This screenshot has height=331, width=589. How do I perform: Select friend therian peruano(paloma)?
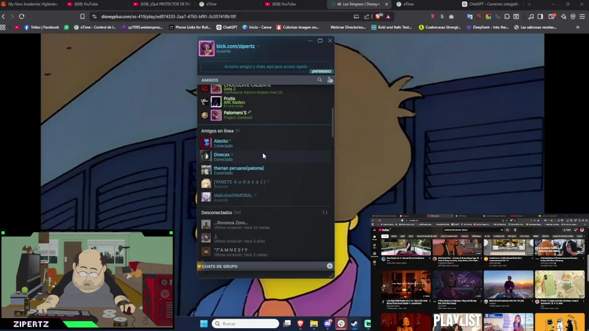(265, 170)
